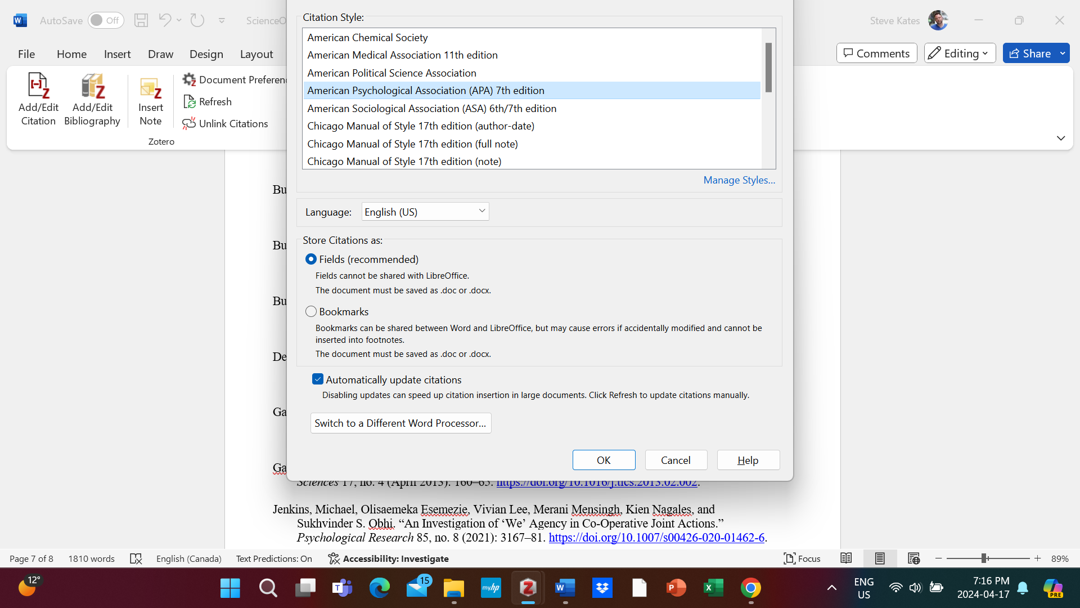Toggle the AutoSave switch
Image resolution: width=1080 pixels, height=608 pixels.
click(x=105, y=20)
